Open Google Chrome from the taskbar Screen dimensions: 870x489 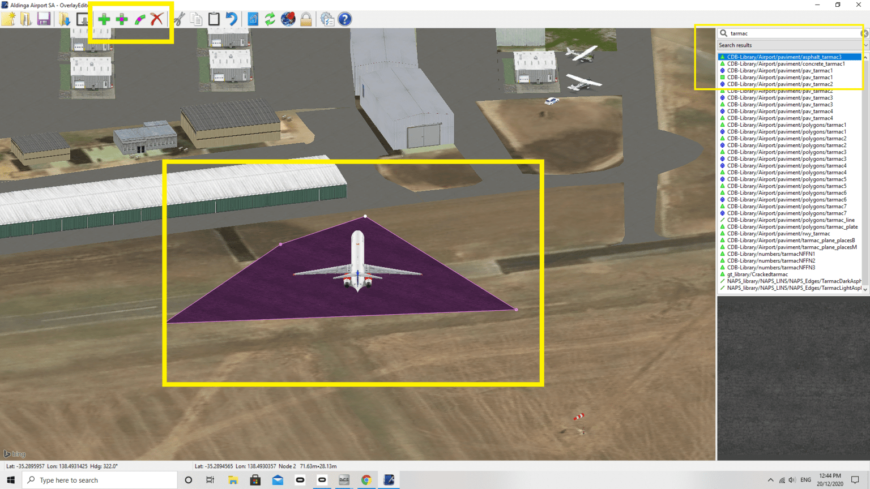click(x=366, y=479)
